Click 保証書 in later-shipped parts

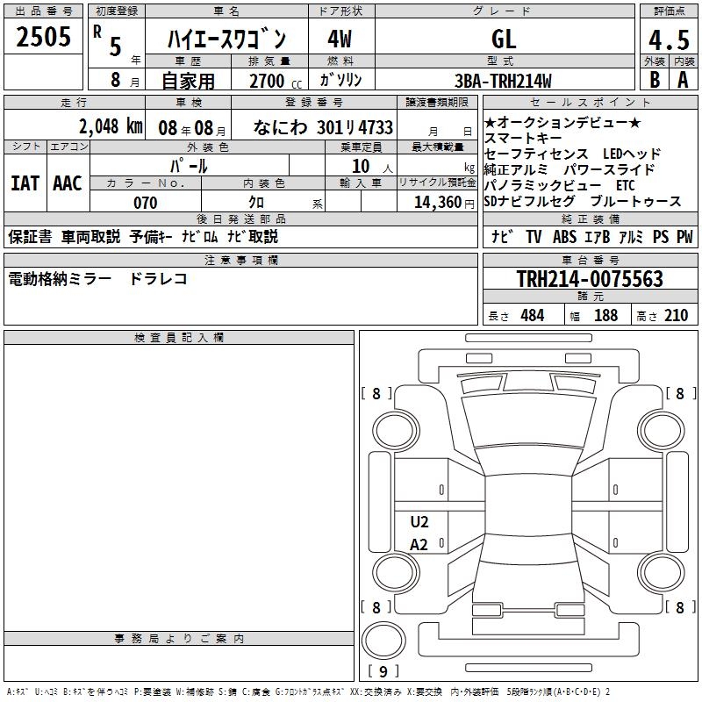coord(30,236)
